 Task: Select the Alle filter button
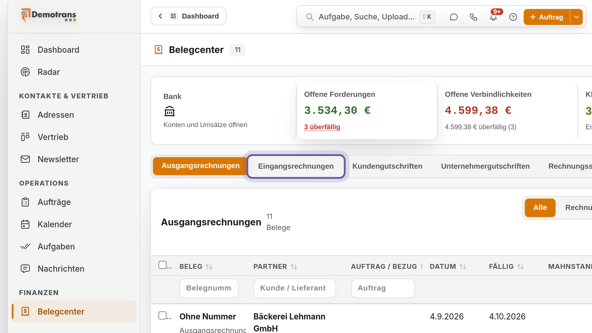pyautogui.click(x=540, y=208)
